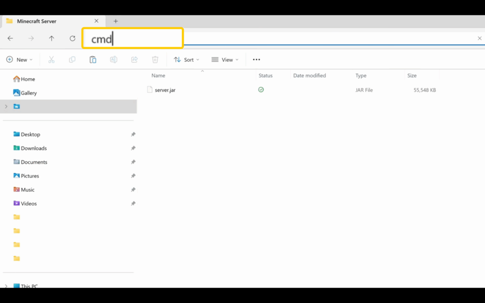Go up one folder level
Screen dimensions: 485x303
click(52, 38)
